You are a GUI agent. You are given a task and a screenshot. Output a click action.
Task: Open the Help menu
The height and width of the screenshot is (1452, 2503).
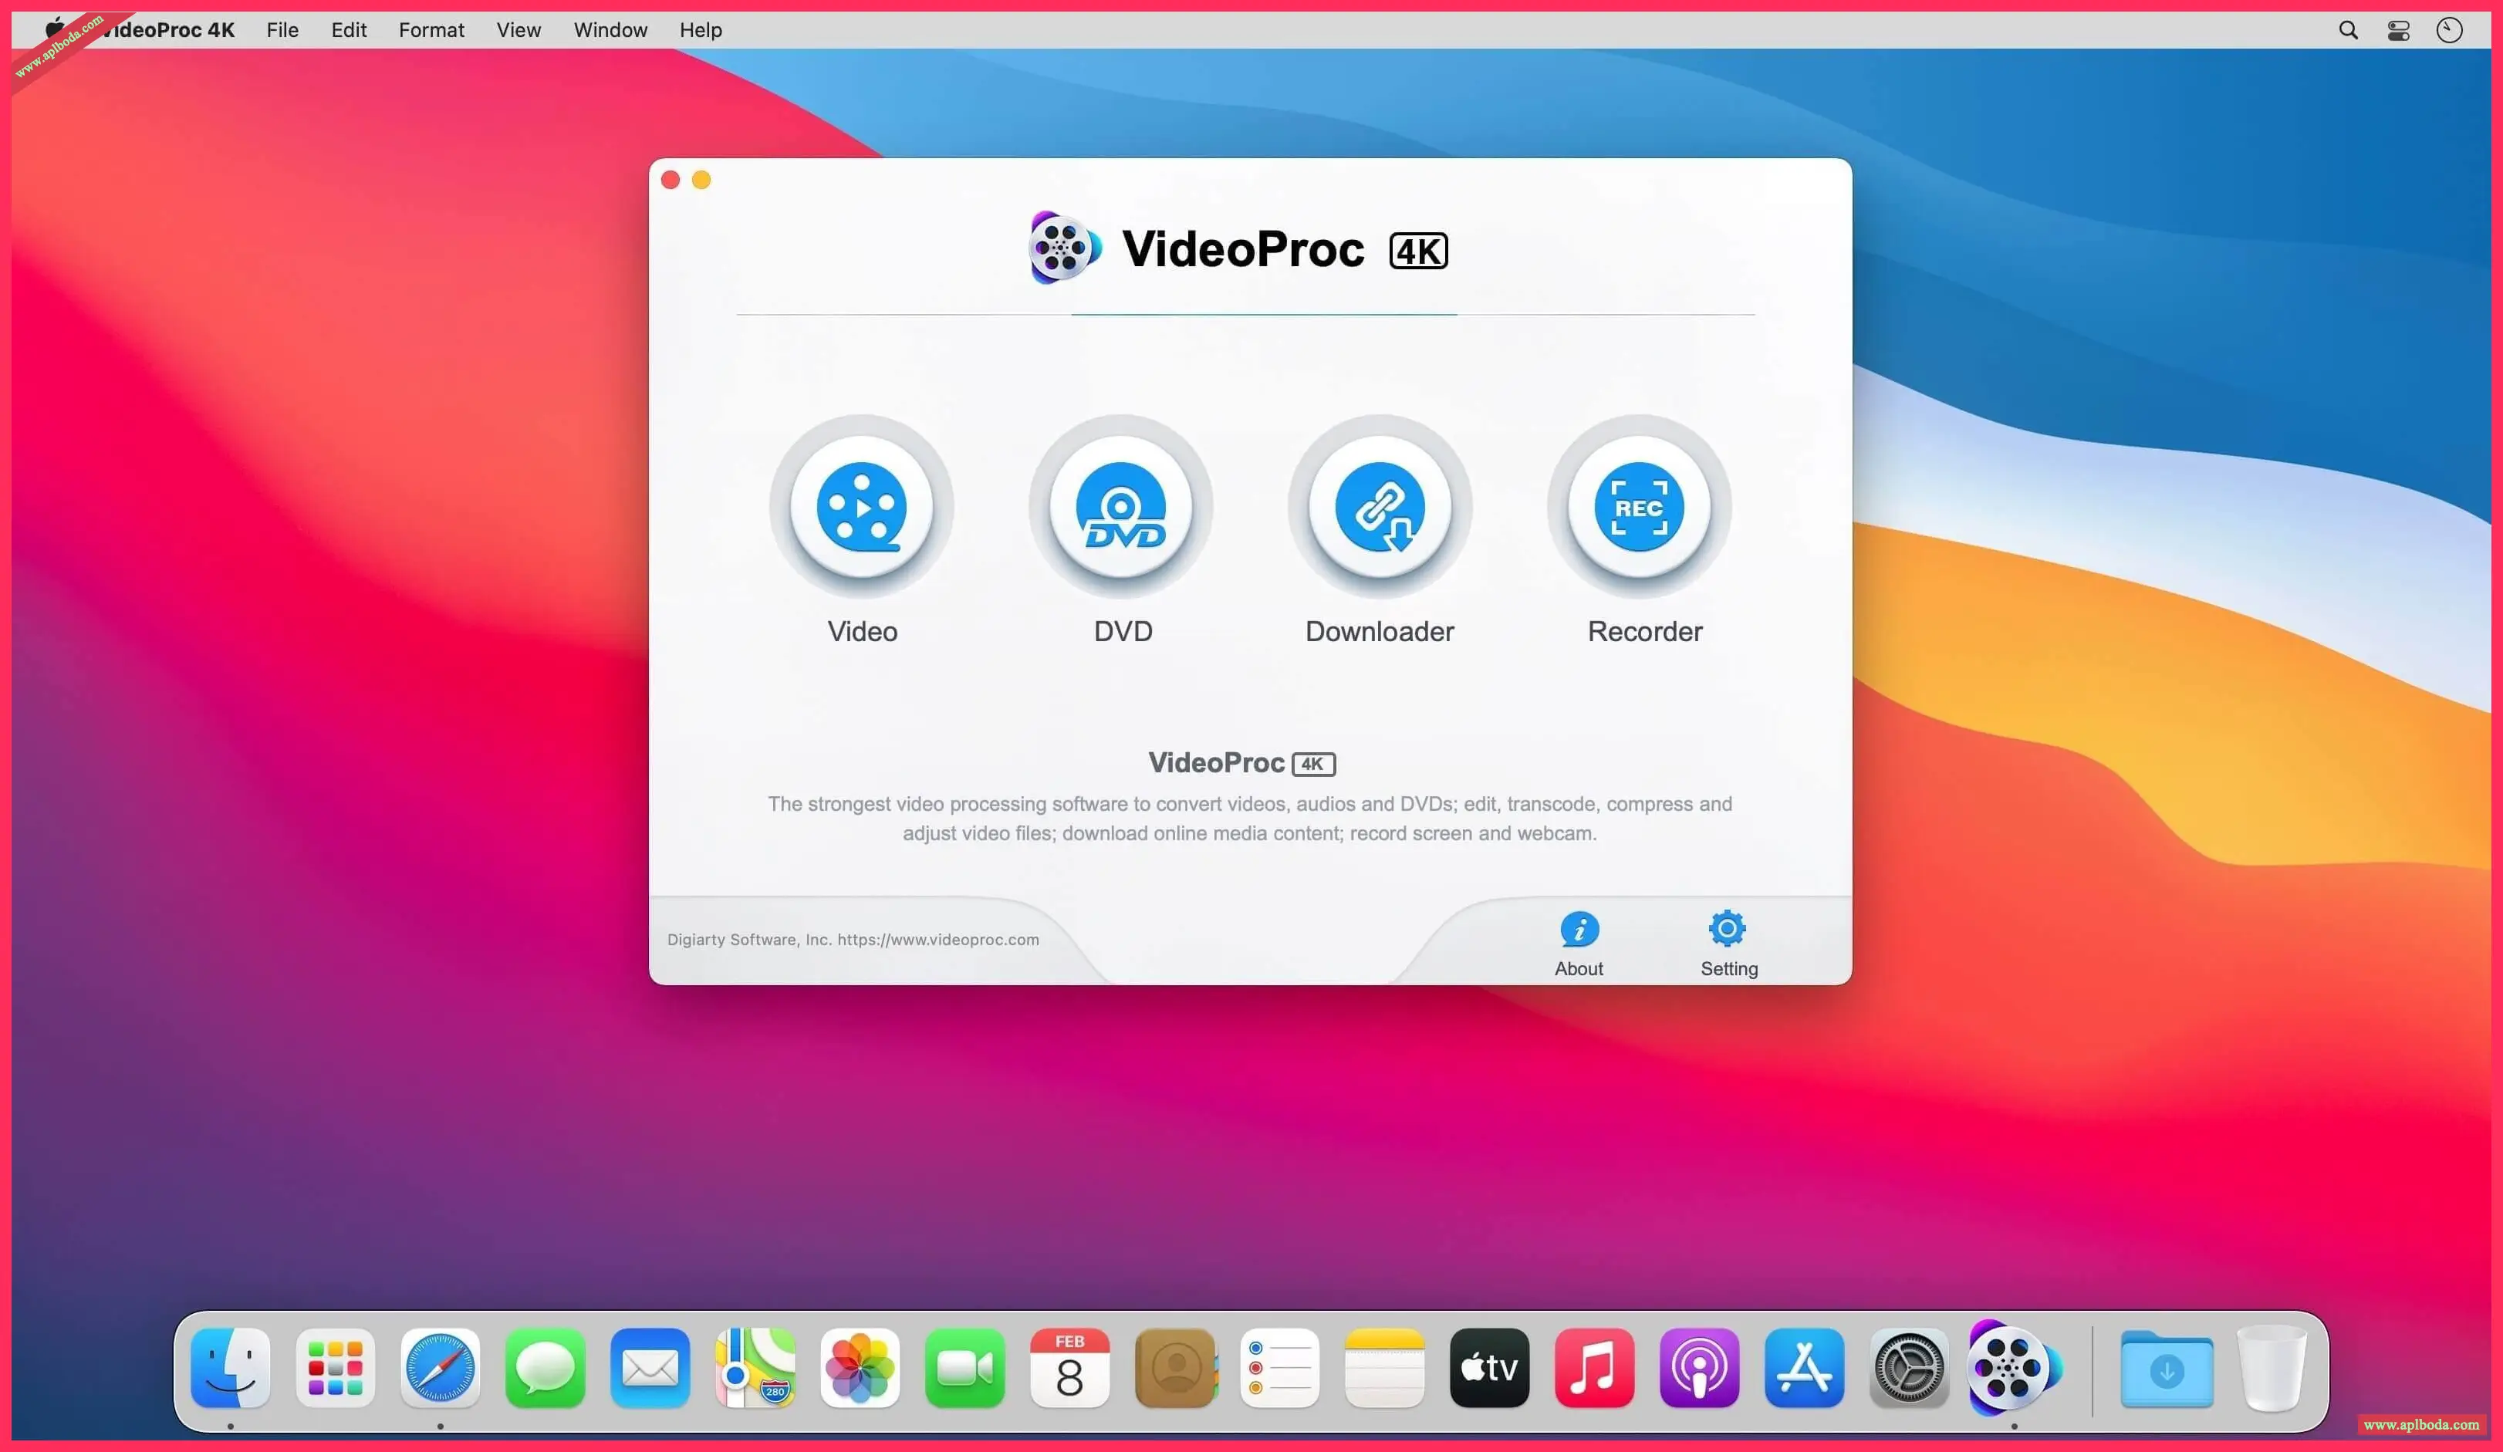click(701, 30)
